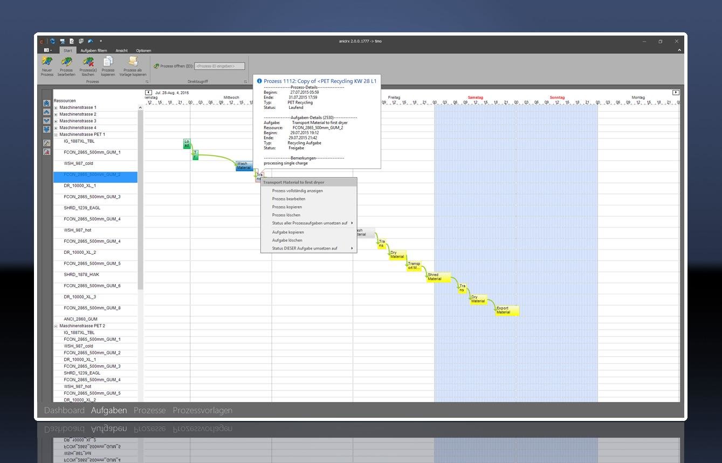
Task: Collapse the ribbon with the chevron
Action: [x=679, y=50]
